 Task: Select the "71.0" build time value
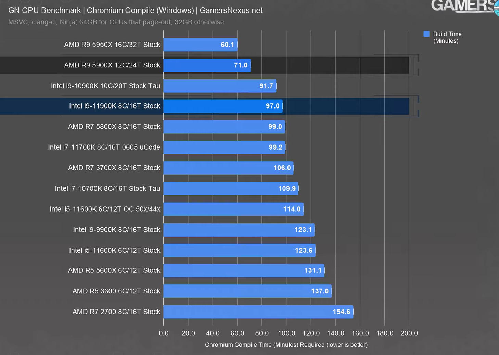coord(241,65)
